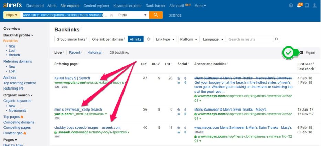Select One link per domain option
This screenshot has width=321, height=146.
[109, 39]
